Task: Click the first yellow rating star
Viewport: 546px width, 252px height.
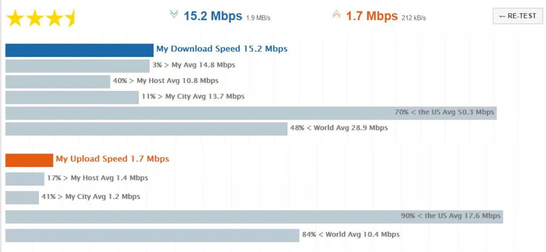Action: tap(15, 18)
